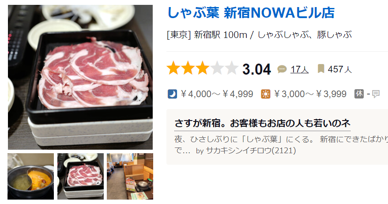Click the moon dinner budget icon

coord(172,94)
